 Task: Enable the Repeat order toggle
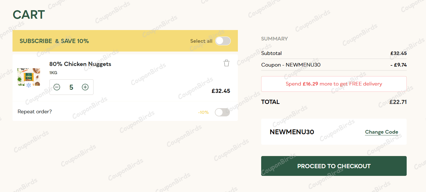(222, 112)
